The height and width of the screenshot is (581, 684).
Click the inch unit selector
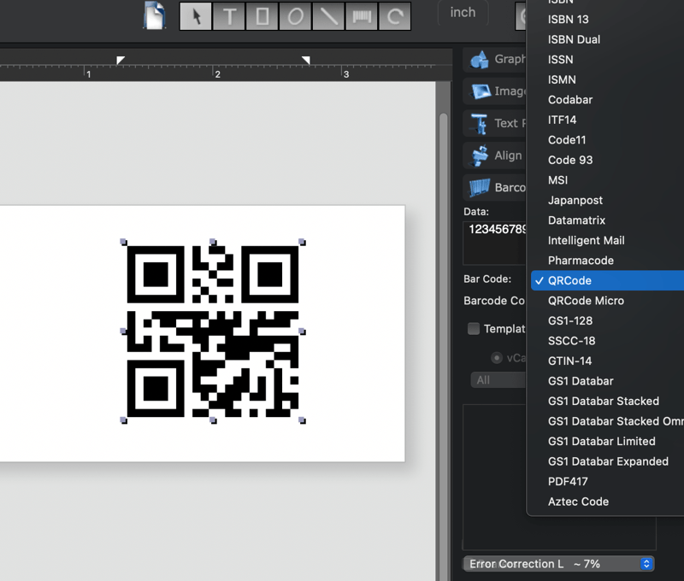(x=463, y=13)
